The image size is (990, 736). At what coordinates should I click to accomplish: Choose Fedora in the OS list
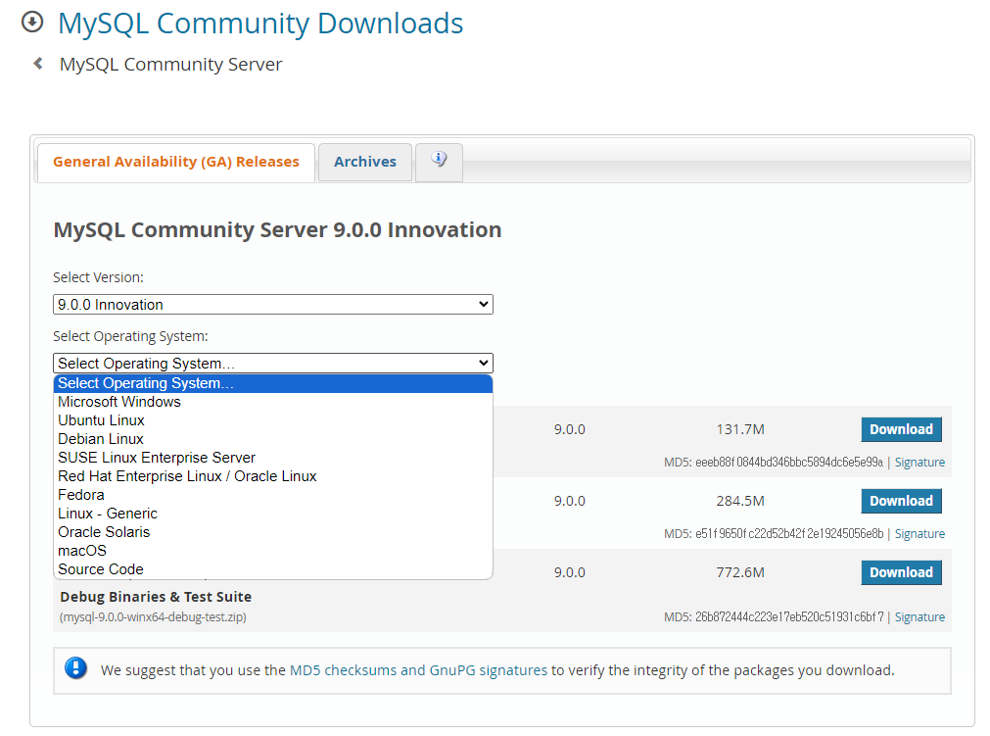273,495
